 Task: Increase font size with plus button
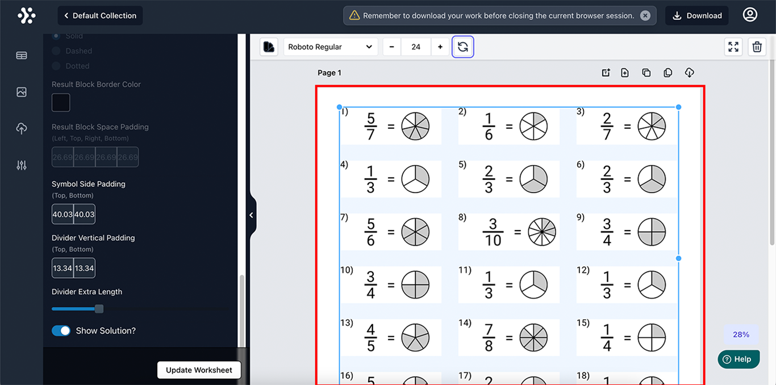click(x=440, y=47)
